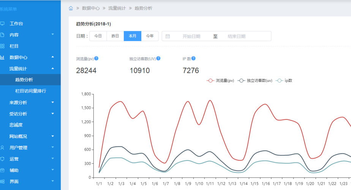
Task: Click the 开始日期 input field
Action: coord(191,36)
